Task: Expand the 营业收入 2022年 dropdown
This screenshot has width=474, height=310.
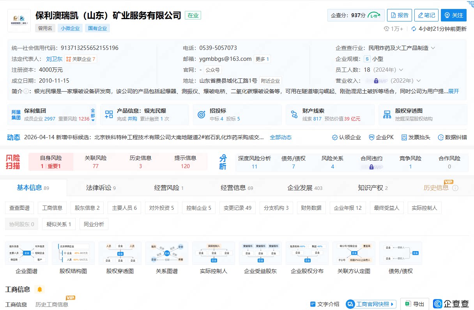Action: coord(419,81)
